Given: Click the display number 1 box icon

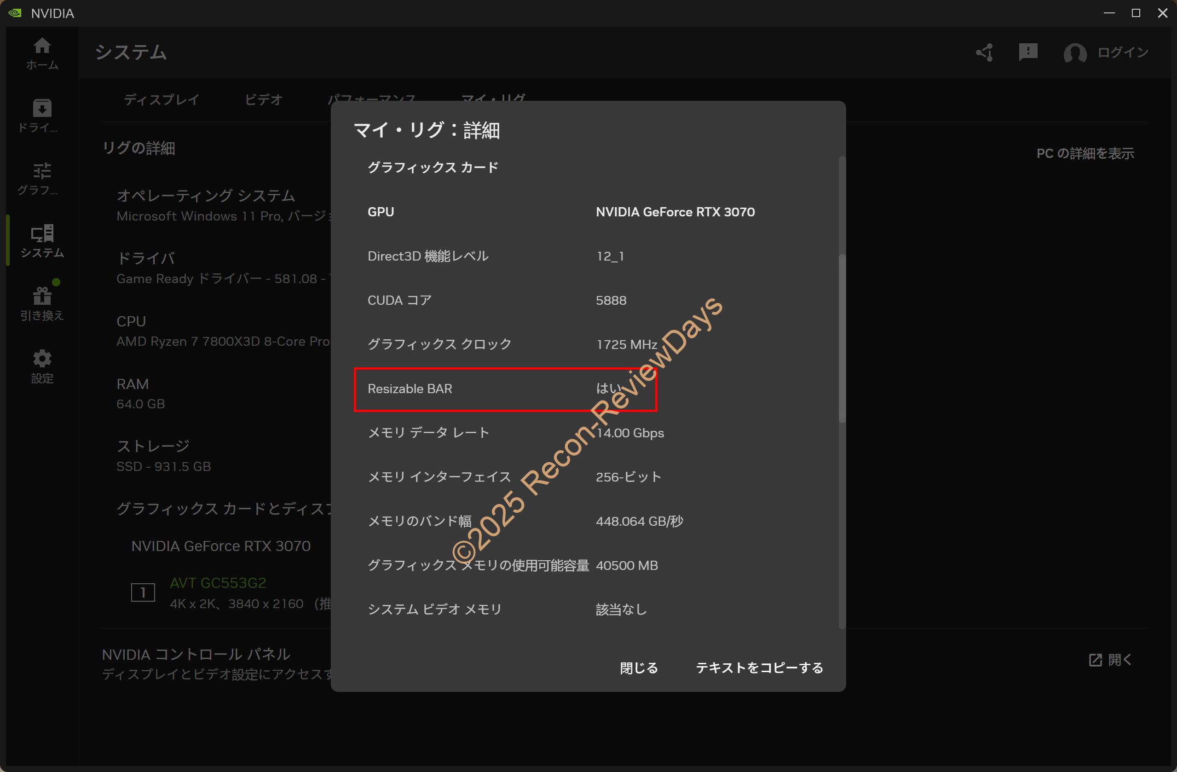Looking at the screenshot, I should [x=143, y=592].
